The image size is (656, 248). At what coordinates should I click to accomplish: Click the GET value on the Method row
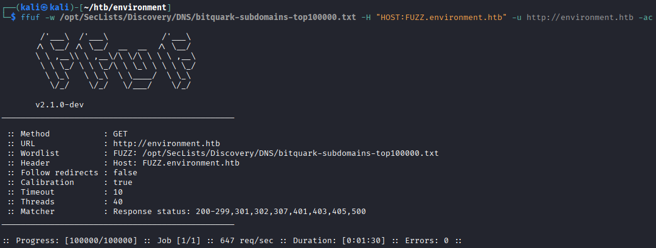click(x=120, y=133)
